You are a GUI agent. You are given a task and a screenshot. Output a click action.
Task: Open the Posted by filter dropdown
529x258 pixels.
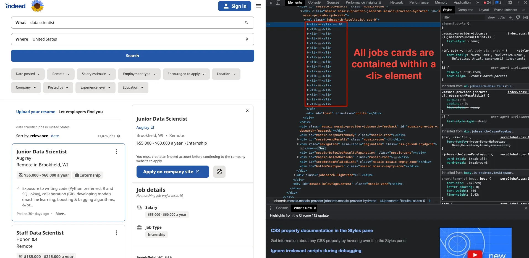tap(58, 87)
